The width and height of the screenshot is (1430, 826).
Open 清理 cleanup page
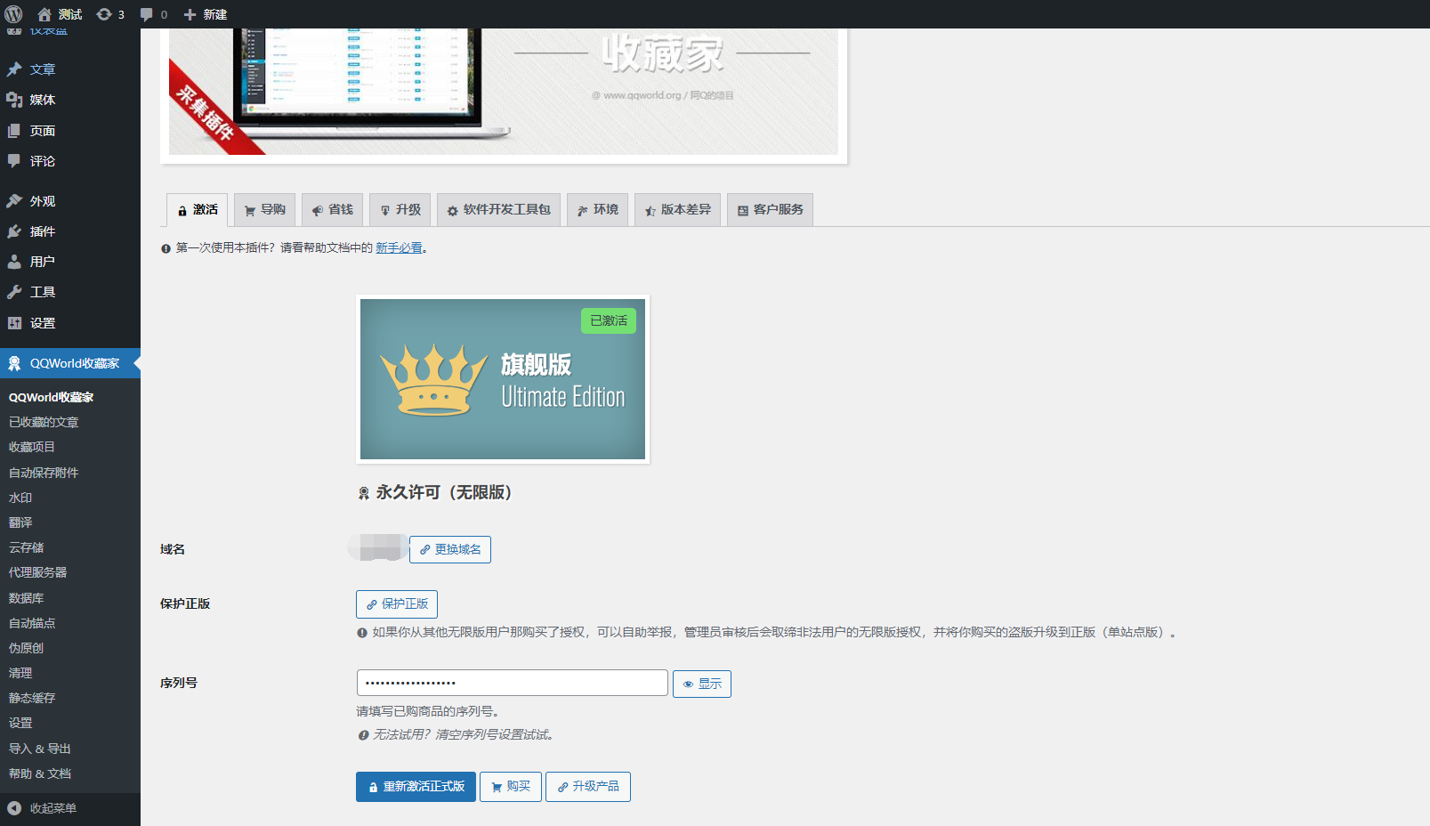pyautogui.click(x=20, y=673)
